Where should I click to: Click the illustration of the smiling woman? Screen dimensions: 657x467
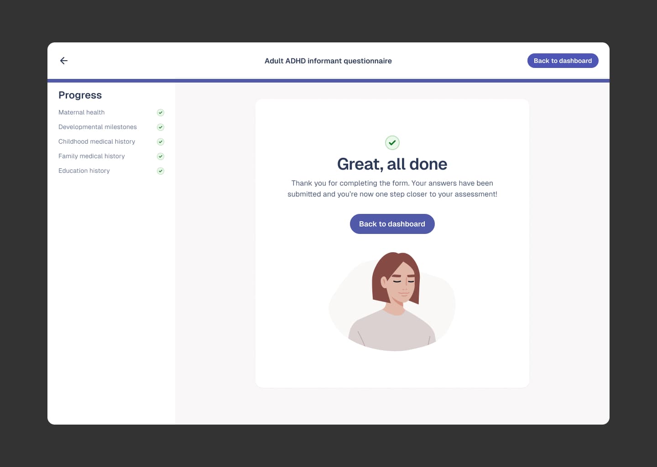[393, 301]
